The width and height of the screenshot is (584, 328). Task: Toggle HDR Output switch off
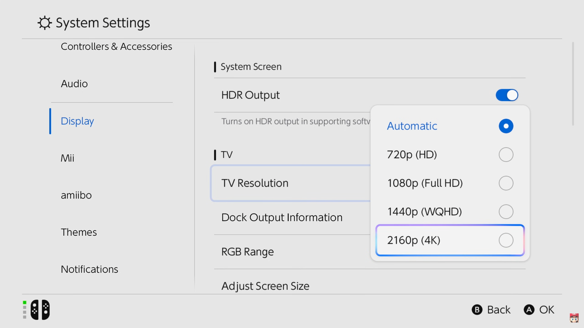pos(507,95)
